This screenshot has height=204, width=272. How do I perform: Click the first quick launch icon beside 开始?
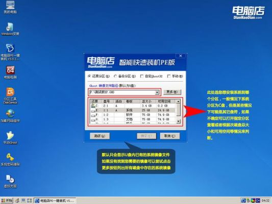pyautogui.click(x=17, y=201)
